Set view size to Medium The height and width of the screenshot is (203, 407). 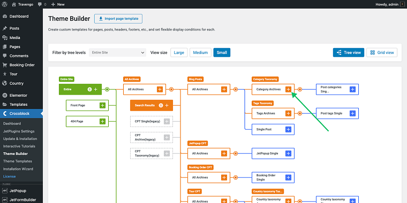click(200, 52)
